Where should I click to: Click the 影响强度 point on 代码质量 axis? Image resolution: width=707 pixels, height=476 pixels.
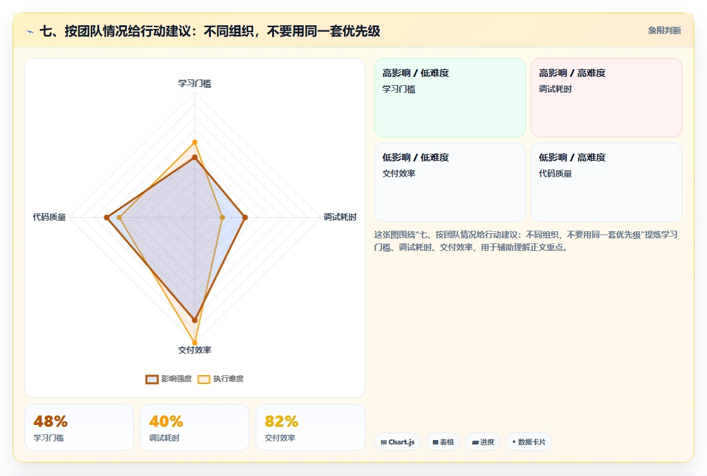click(107, 218)
